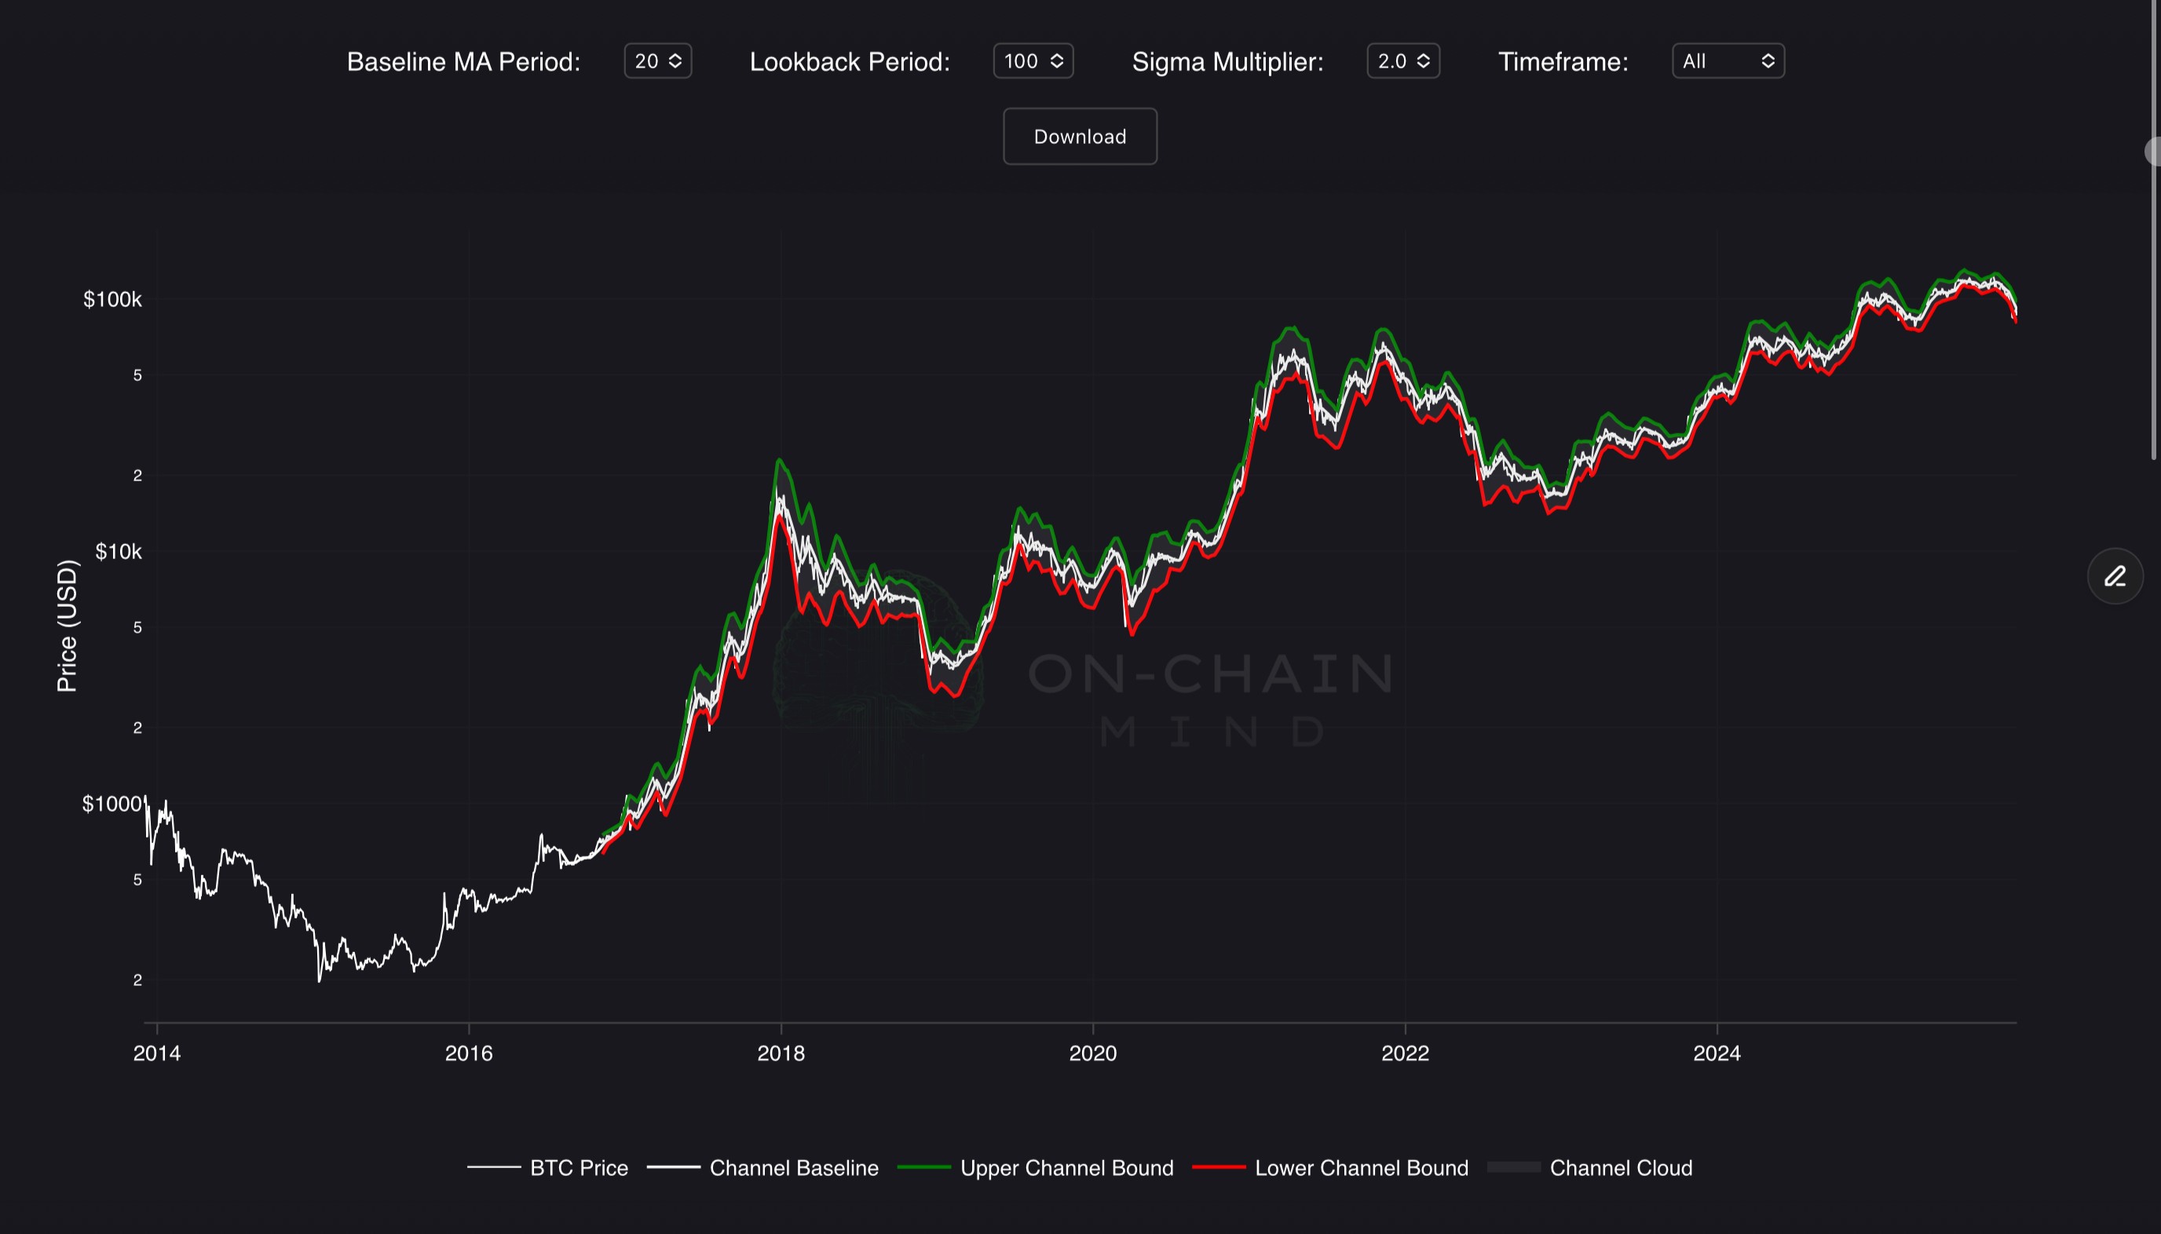Toggle the Channel Cloud legend item
This screenshot has height=1234, width=2161.
(x=1620, y=1168)
